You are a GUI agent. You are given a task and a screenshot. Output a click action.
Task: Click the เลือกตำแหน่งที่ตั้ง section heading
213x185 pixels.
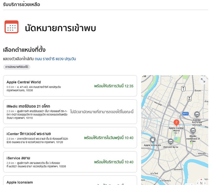[24, 49]
